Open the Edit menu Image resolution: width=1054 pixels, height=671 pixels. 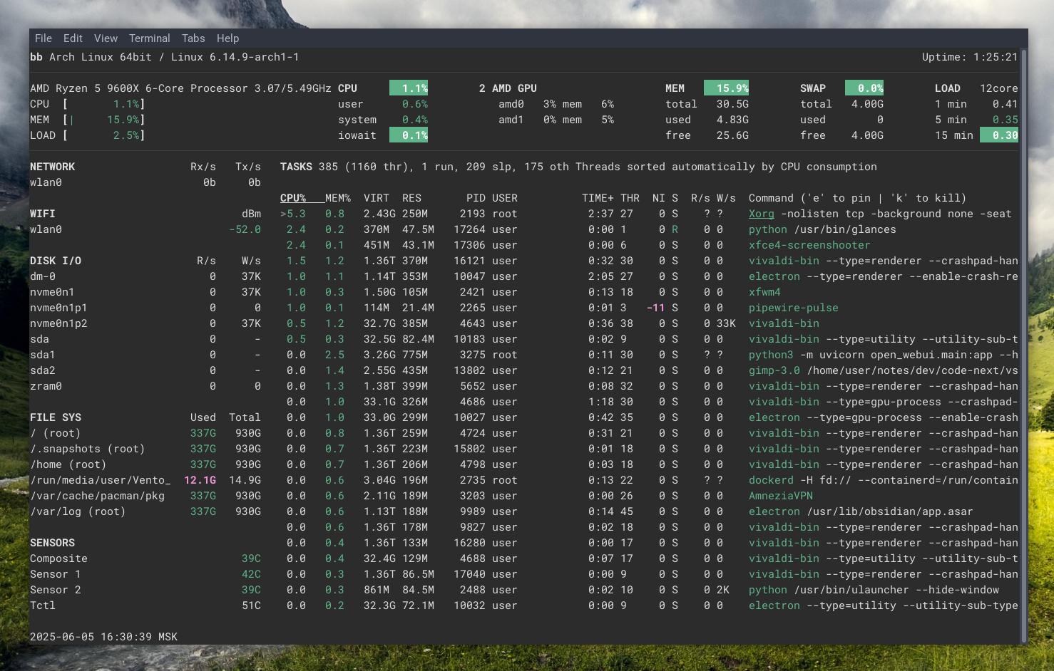point(72,38)
